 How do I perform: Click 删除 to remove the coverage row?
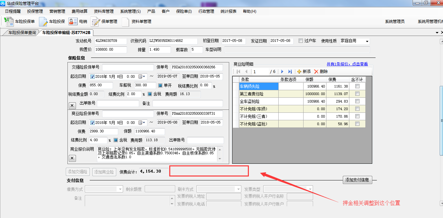[321, 72]
